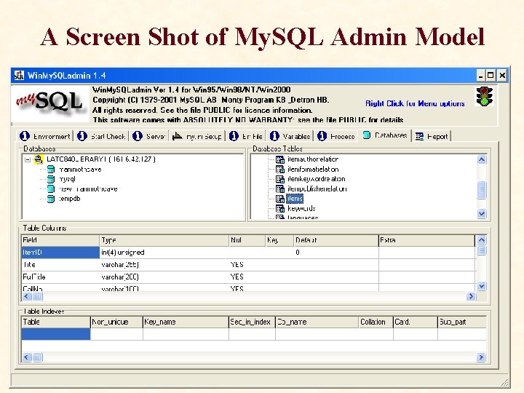This screenshot has width=524, height=393.
Task: Click the mySQL logo image
Action: (50, 103)
